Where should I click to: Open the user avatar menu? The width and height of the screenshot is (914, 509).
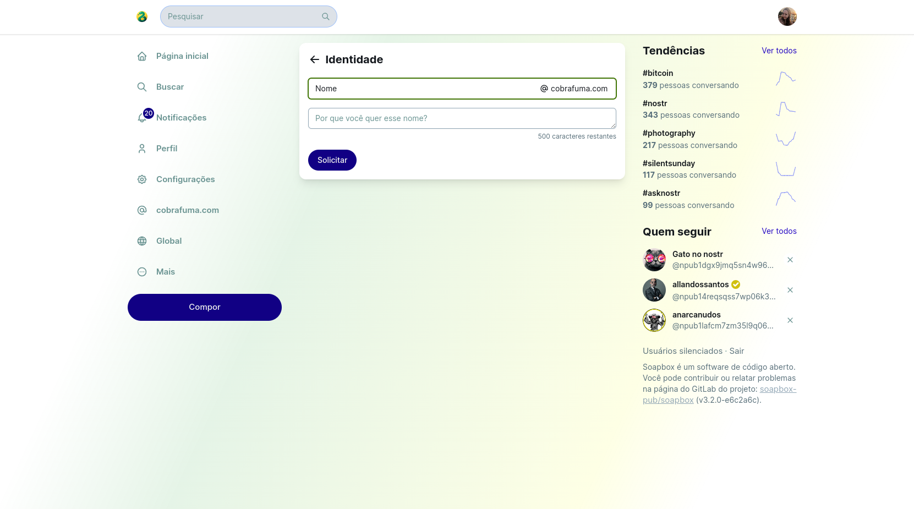pos(787,17)
